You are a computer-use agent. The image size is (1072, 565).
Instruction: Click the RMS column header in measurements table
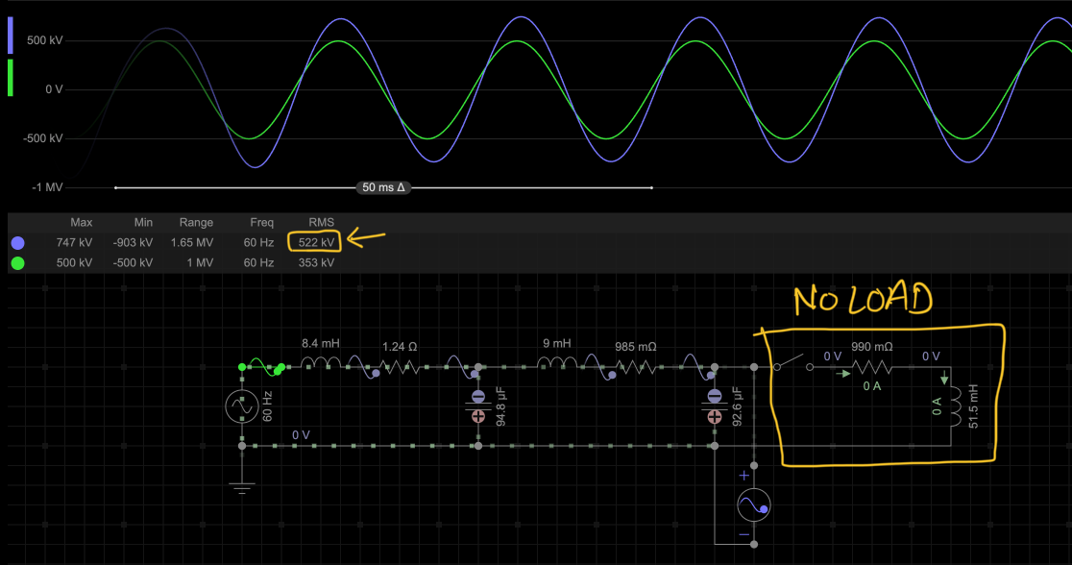pyautogui.click(x=321, y=222)
